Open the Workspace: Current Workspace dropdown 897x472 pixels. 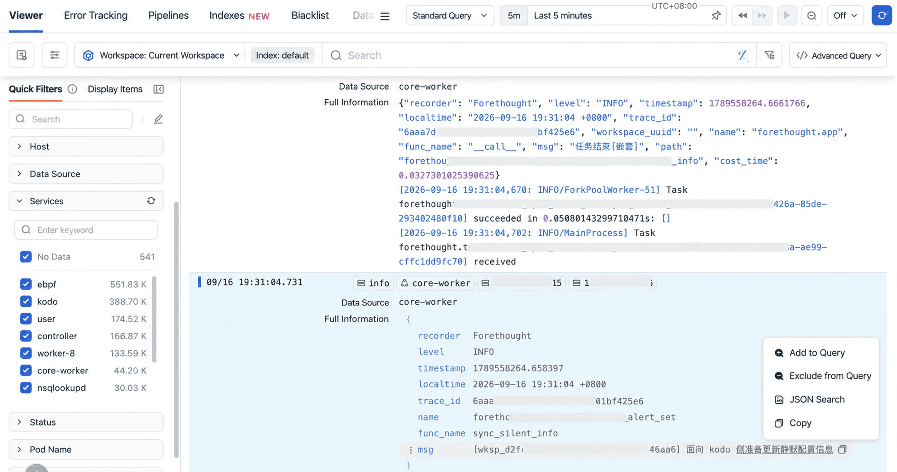coord(160,55)
